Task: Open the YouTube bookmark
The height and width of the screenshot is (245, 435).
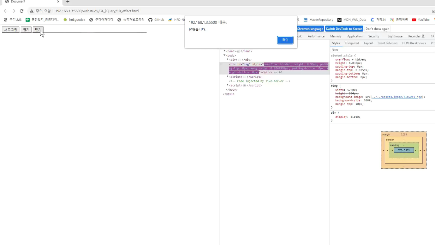Action: tap(421, 20)
